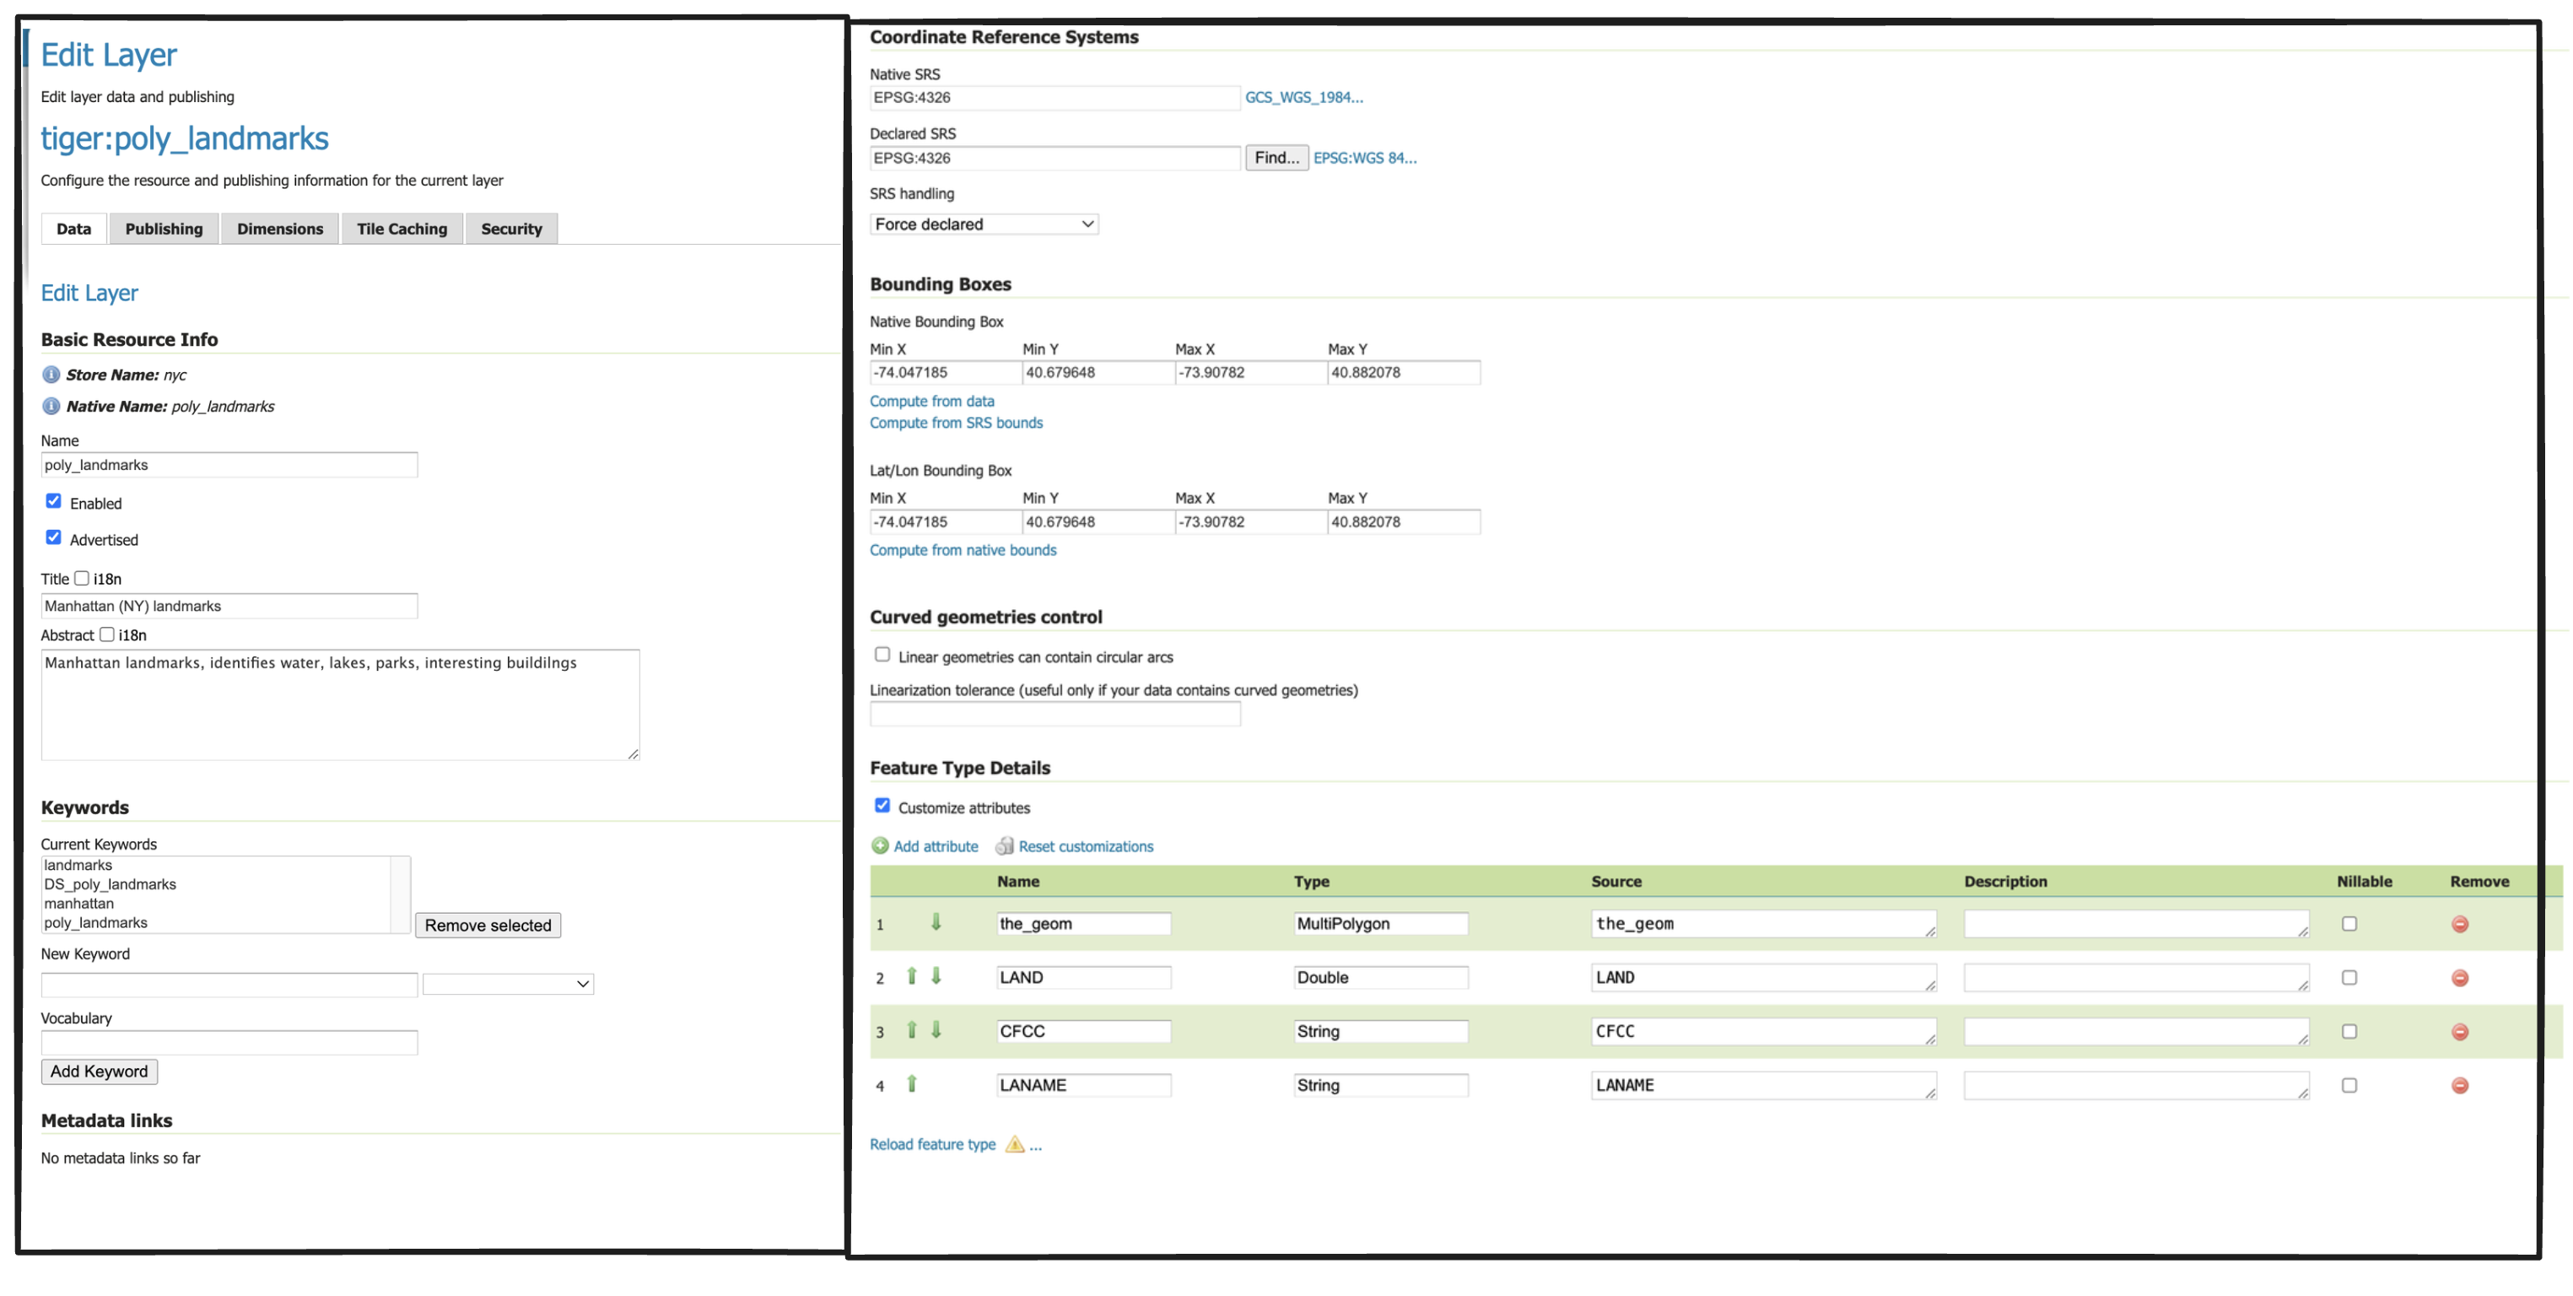Viewport: 2573px width, 1296px height.
Task: Disable the Advertised checkbox
Action: 54,537
